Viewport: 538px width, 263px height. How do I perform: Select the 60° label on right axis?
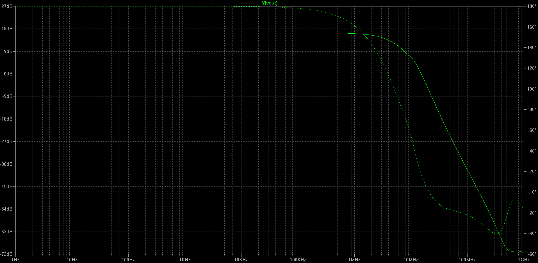click(533, 130)
